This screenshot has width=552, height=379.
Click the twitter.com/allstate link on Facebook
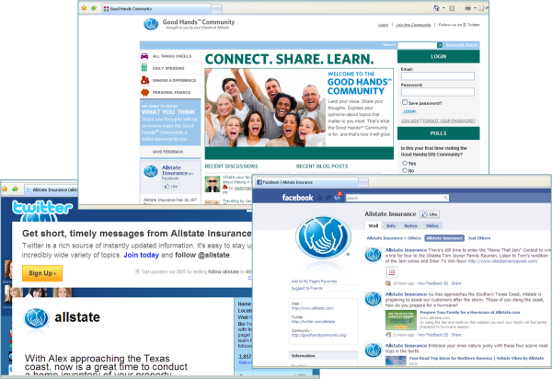pos(313,321)
